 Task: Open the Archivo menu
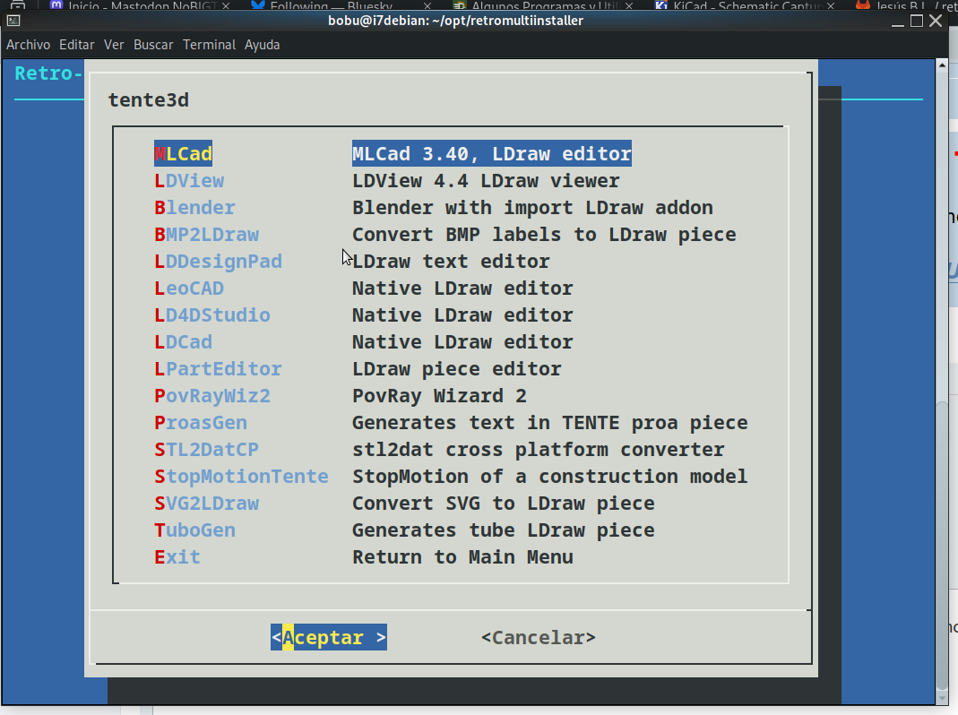point(28,45)
